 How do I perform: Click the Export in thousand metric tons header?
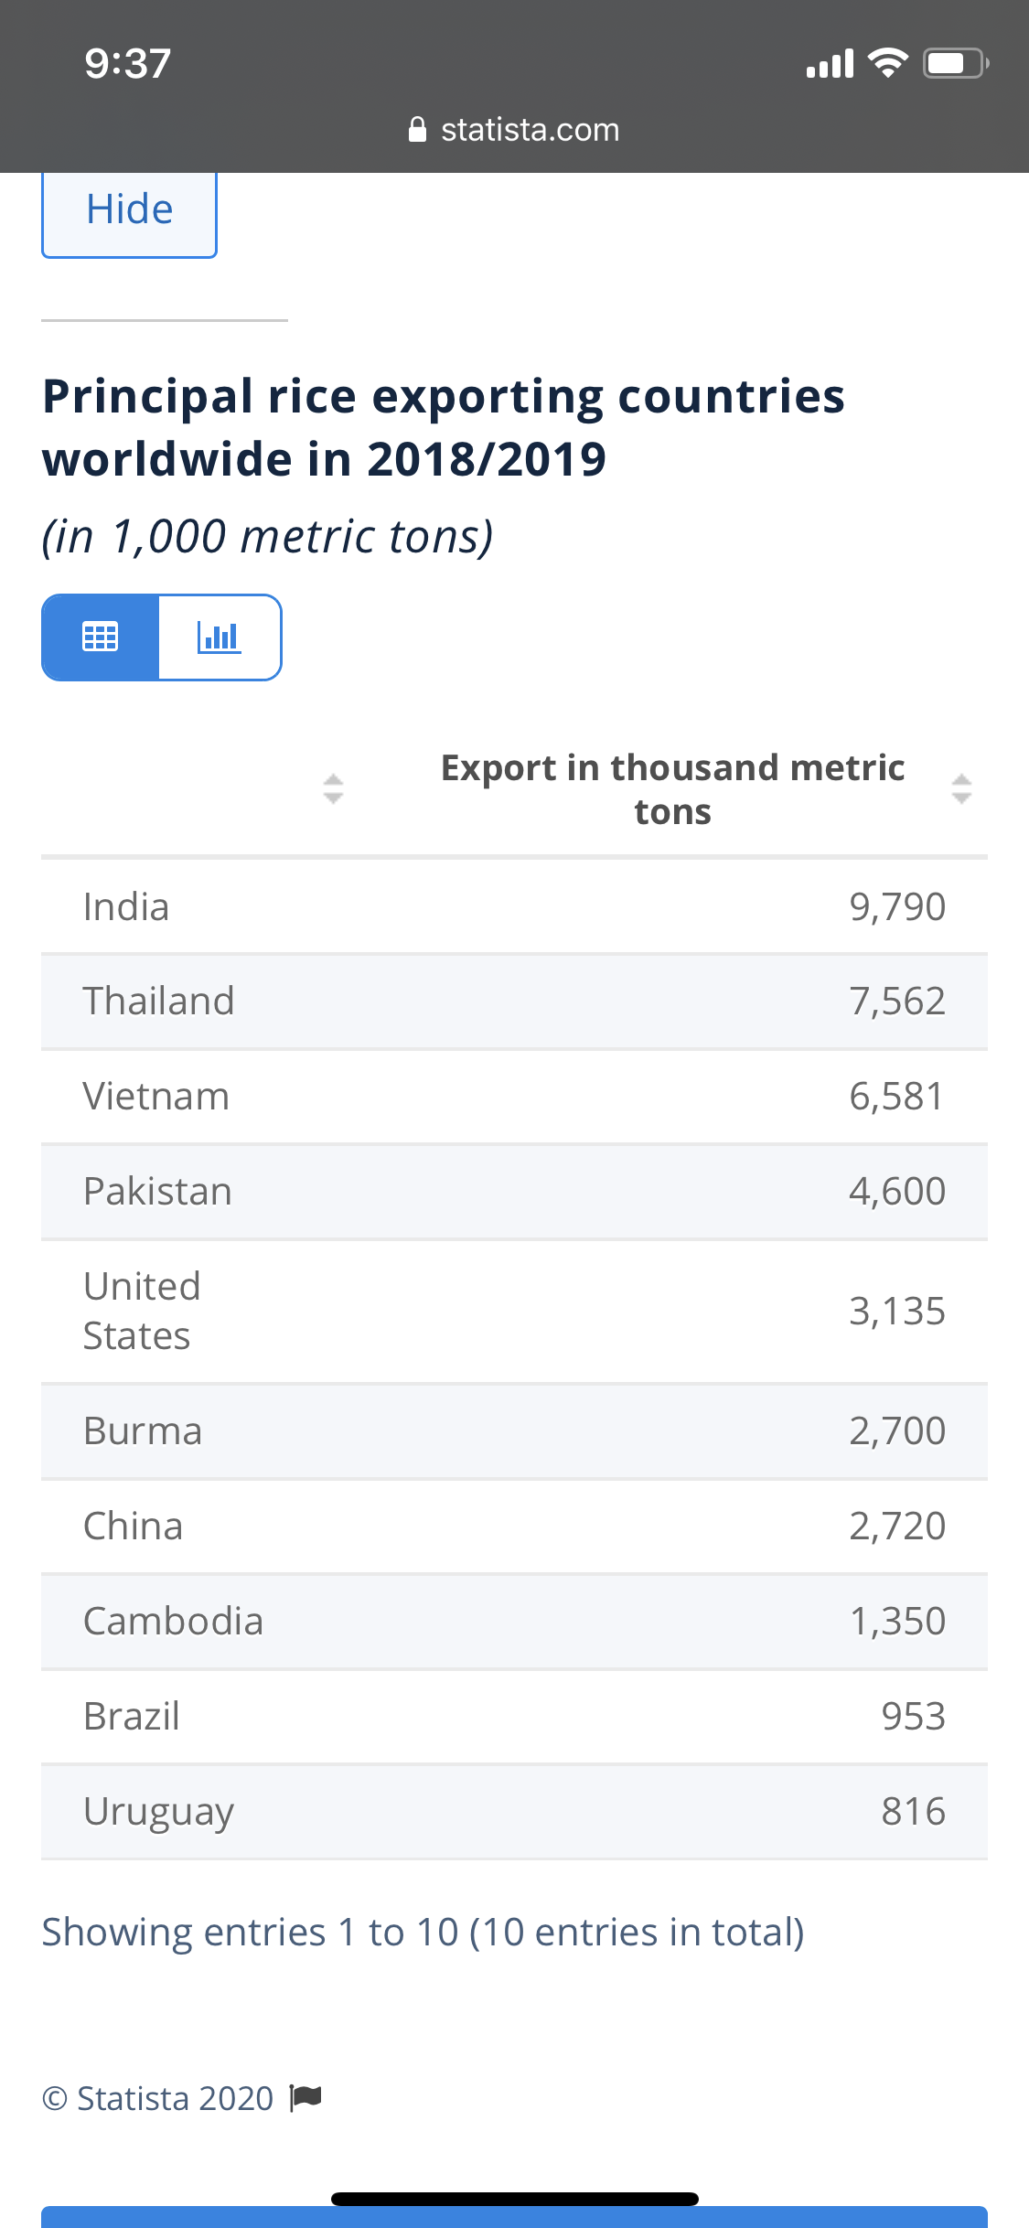(x=672, y=788)
